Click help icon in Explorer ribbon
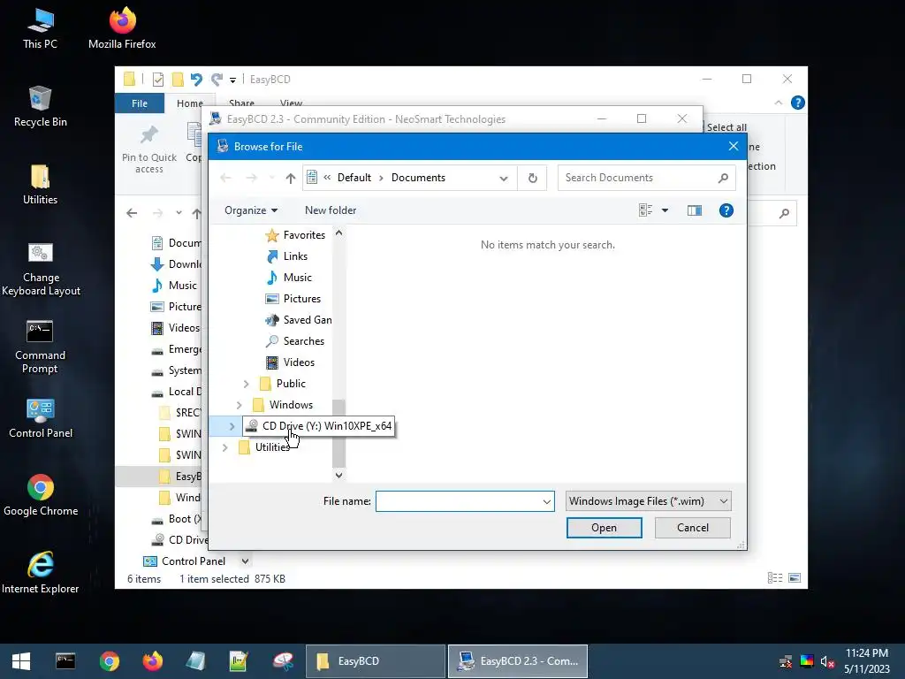Viewport: 905px width, 679px height. [798, 103]
